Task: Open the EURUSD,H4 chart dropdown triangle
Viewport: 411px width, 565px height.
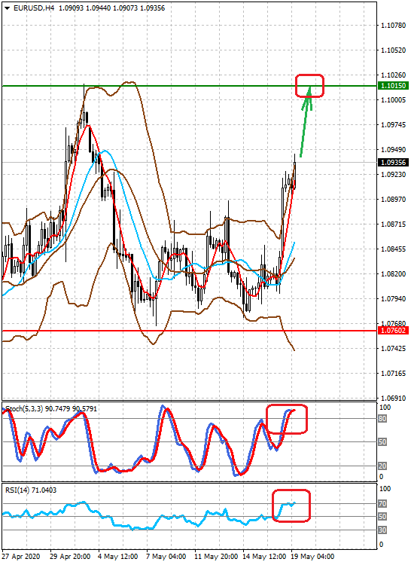Action: (8, 8)
